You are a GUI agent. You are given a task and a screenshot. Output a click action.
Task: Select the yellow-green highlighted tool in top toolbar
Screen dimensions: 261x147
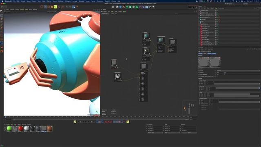coord(55,7)
